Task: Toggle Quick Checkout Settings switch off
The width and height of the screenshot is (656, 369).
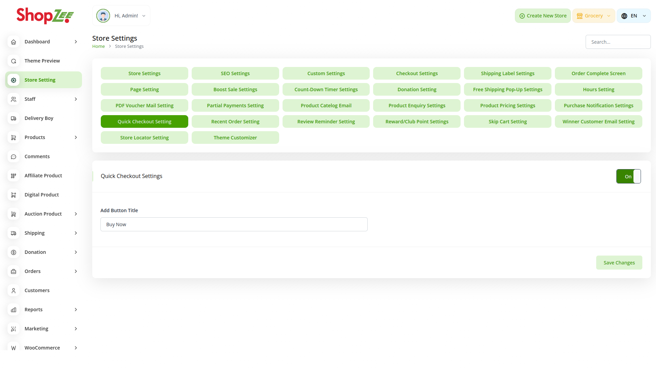Action: click(x=628, y=176)
